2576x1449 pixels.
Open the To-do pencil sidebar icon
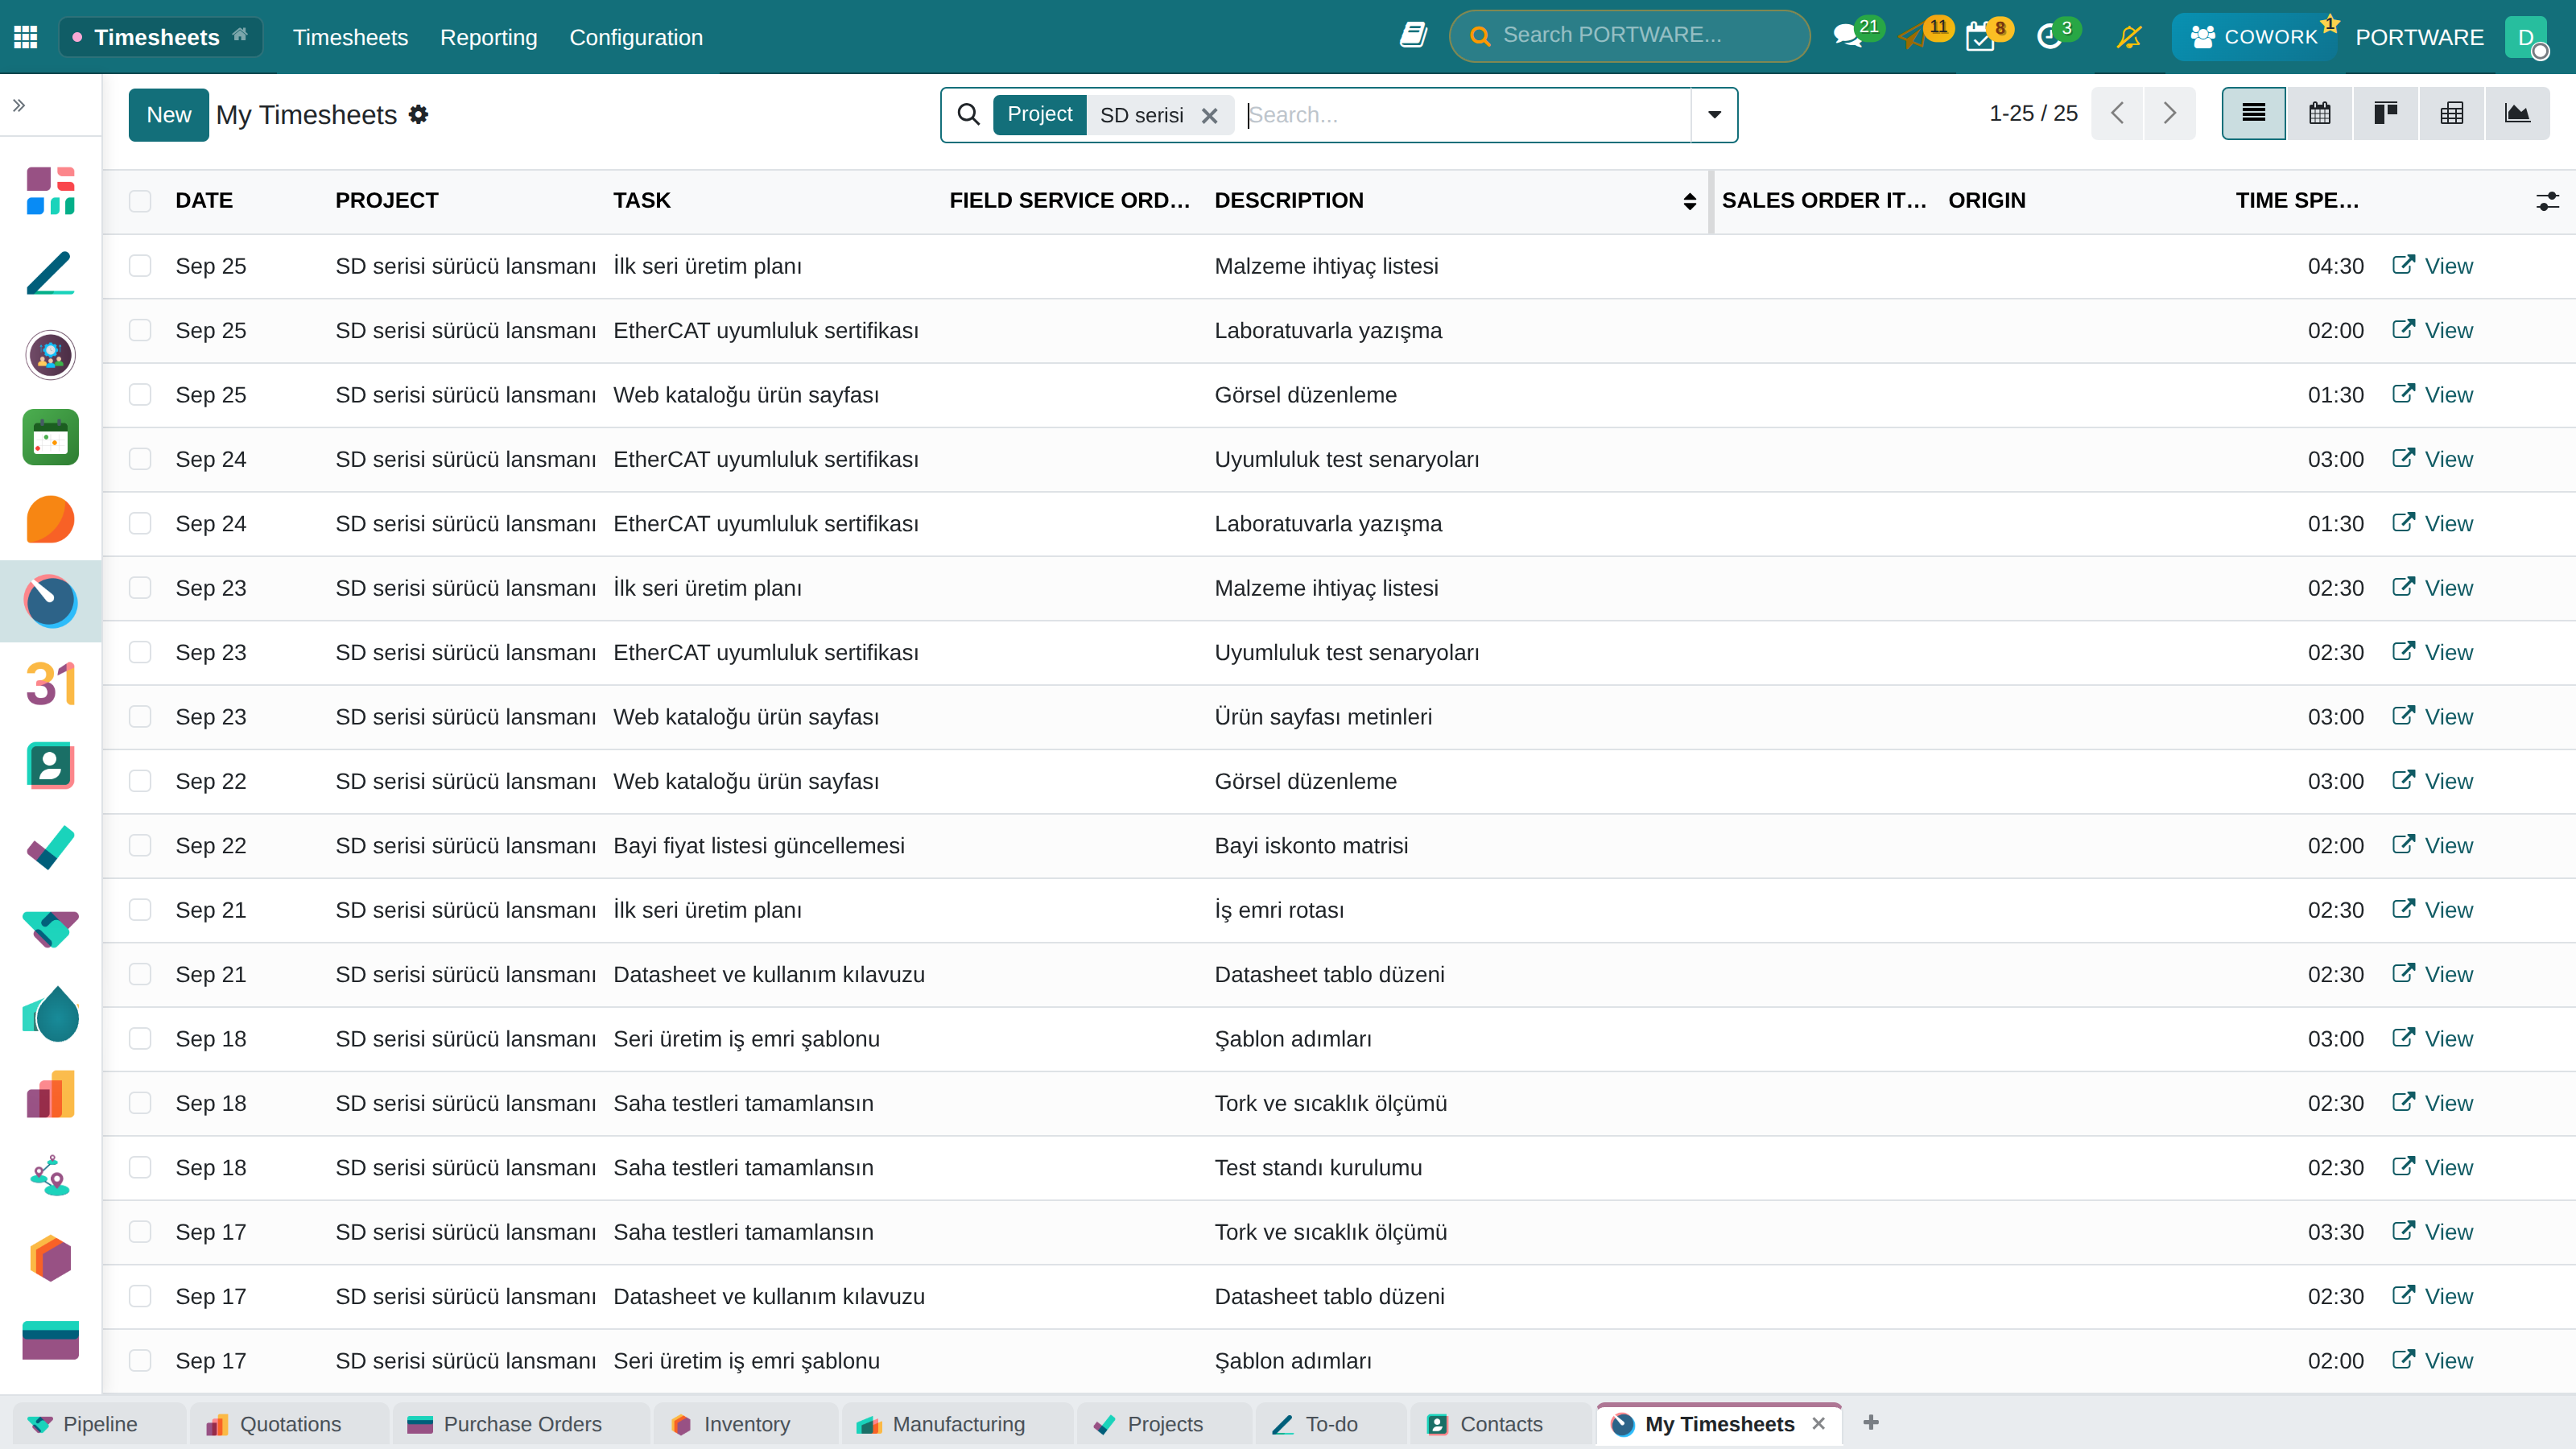tap(50, 273)
